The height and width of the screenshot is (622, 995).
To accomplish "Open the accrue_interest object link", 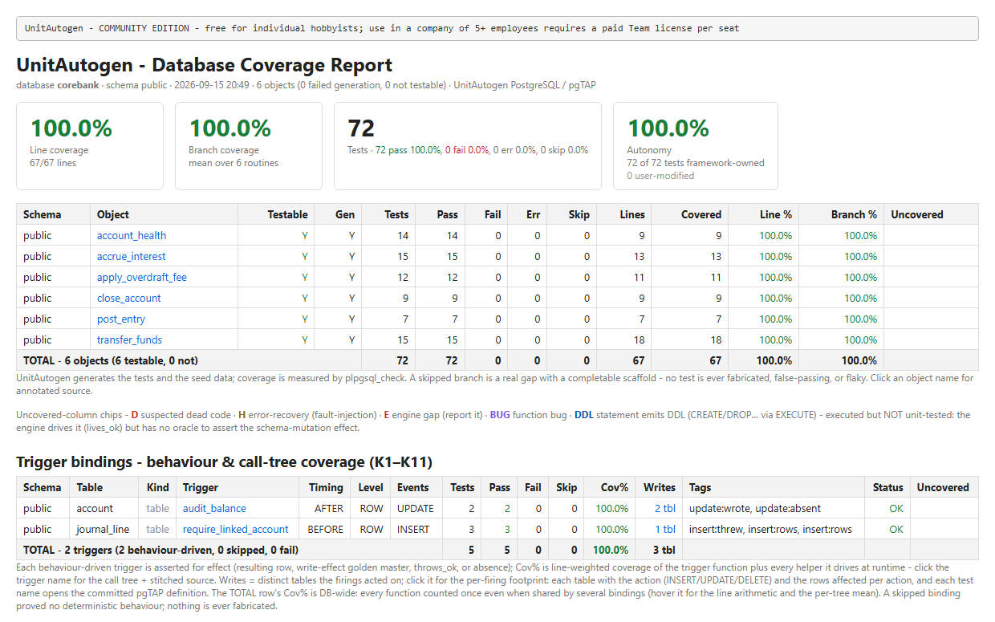I will coord(132,256).
